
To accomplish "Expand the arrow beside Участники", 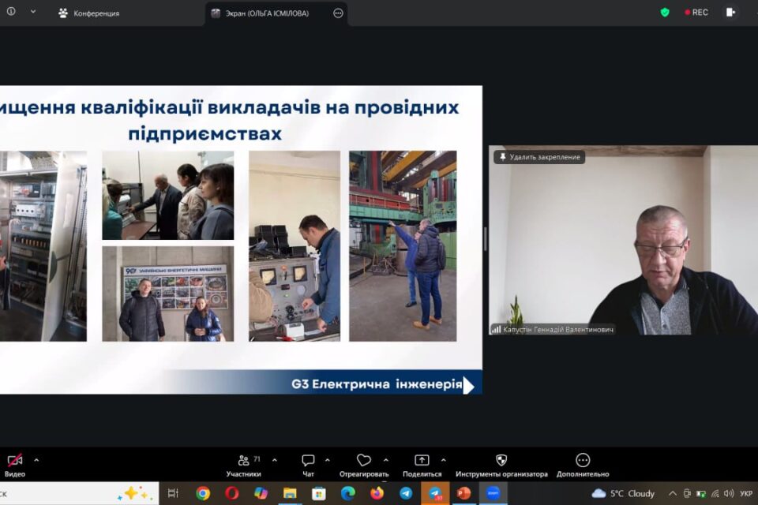I will coord(275,460).
